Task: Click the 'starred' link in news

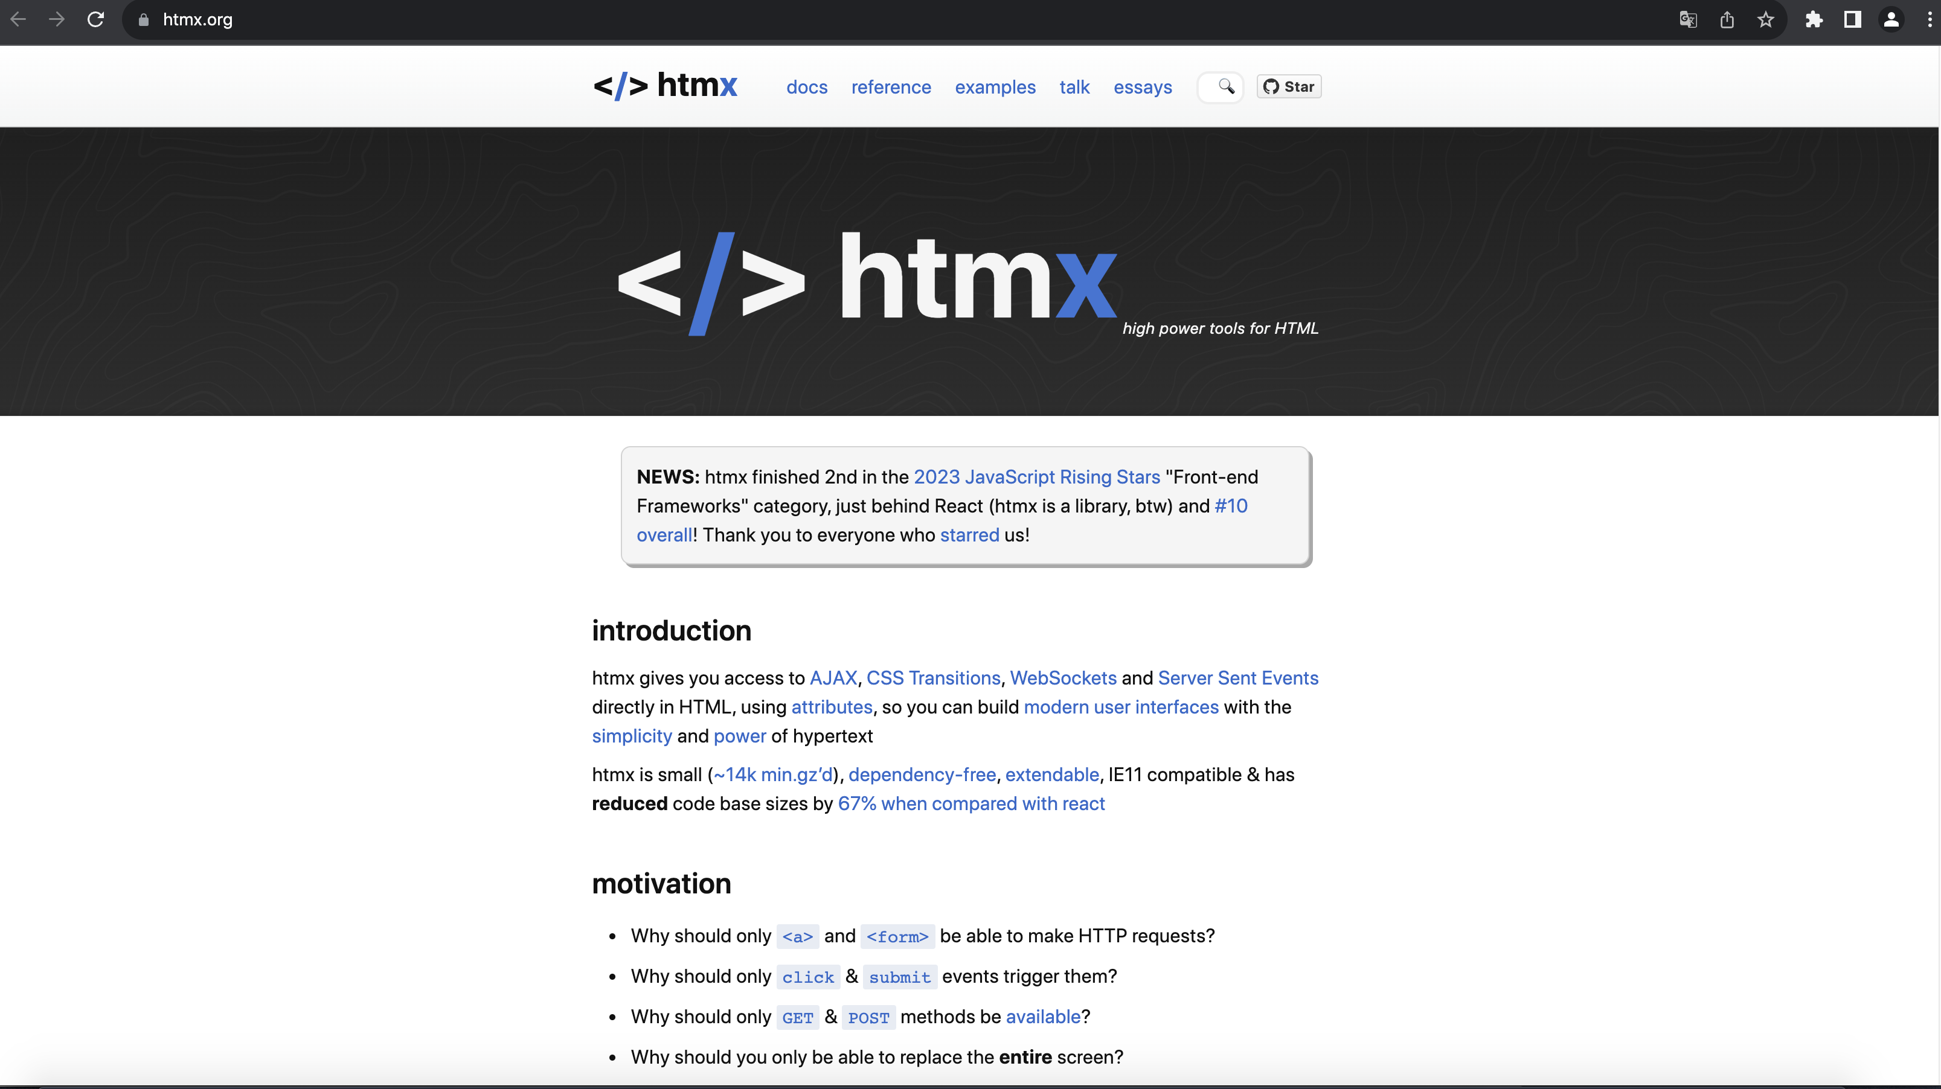Action: point(970,535)
